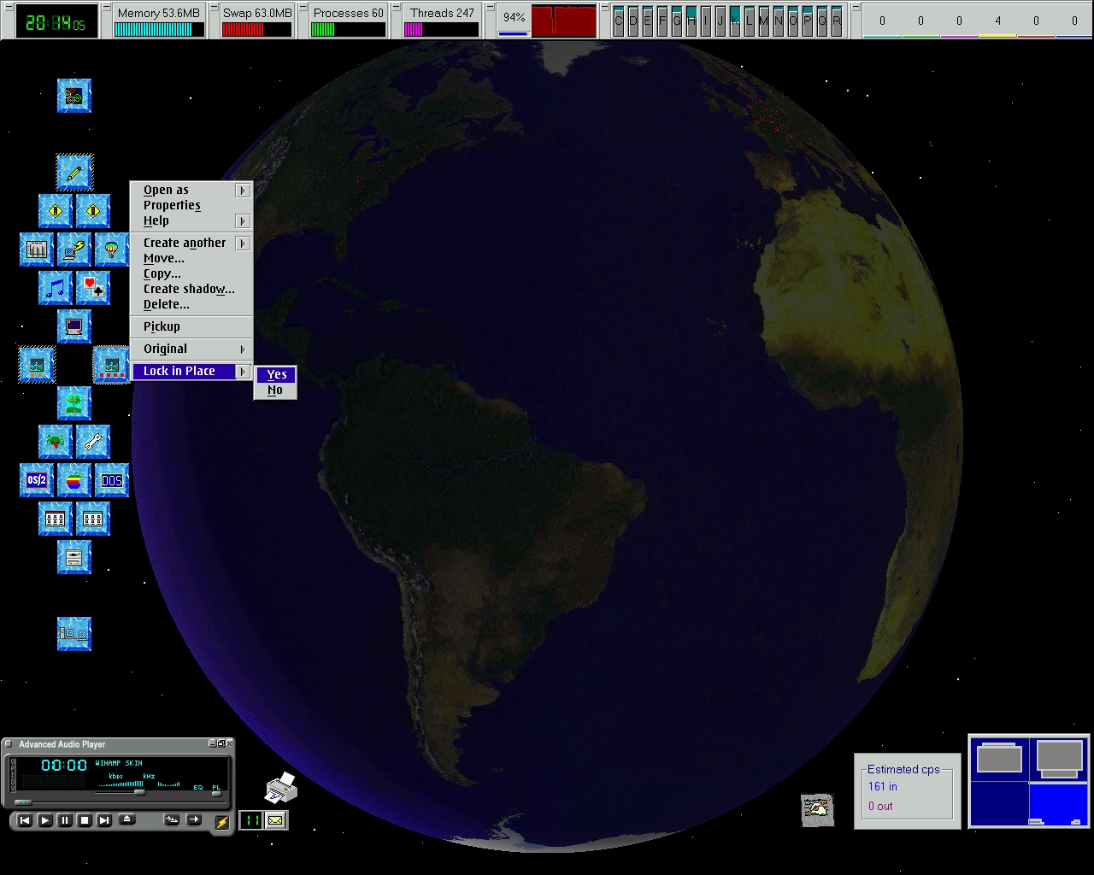Open the Original submenu entry

pos(191,349)
